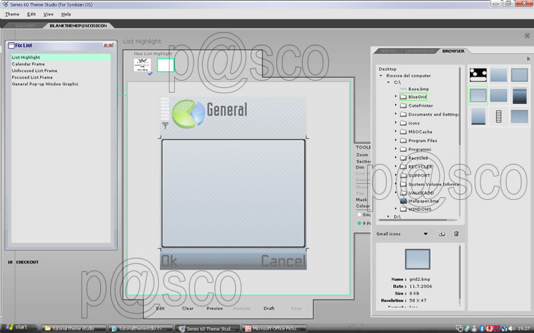Select the green-outlined grid thumbnail

(478, 95)
